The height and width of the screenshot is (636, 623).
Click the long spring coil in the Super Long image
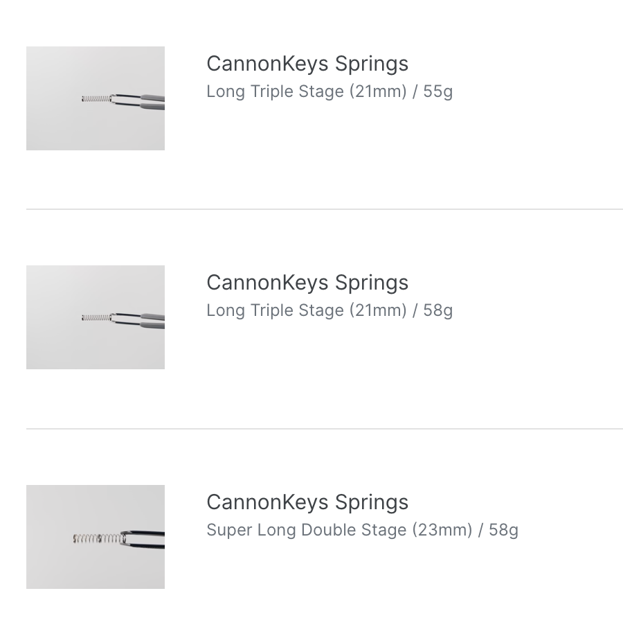(96, 538)
